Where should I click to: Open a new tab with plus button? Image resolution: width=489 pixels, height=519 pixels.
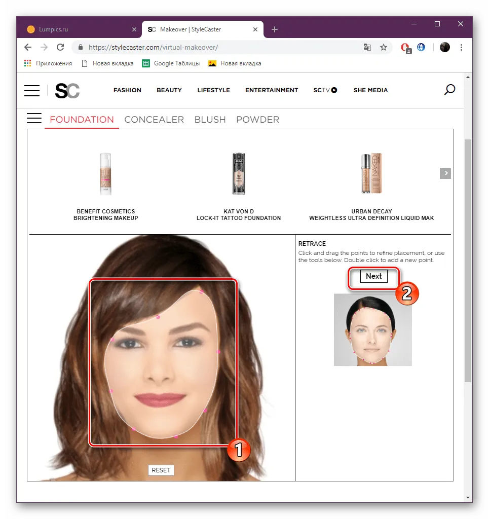(274, 29)
